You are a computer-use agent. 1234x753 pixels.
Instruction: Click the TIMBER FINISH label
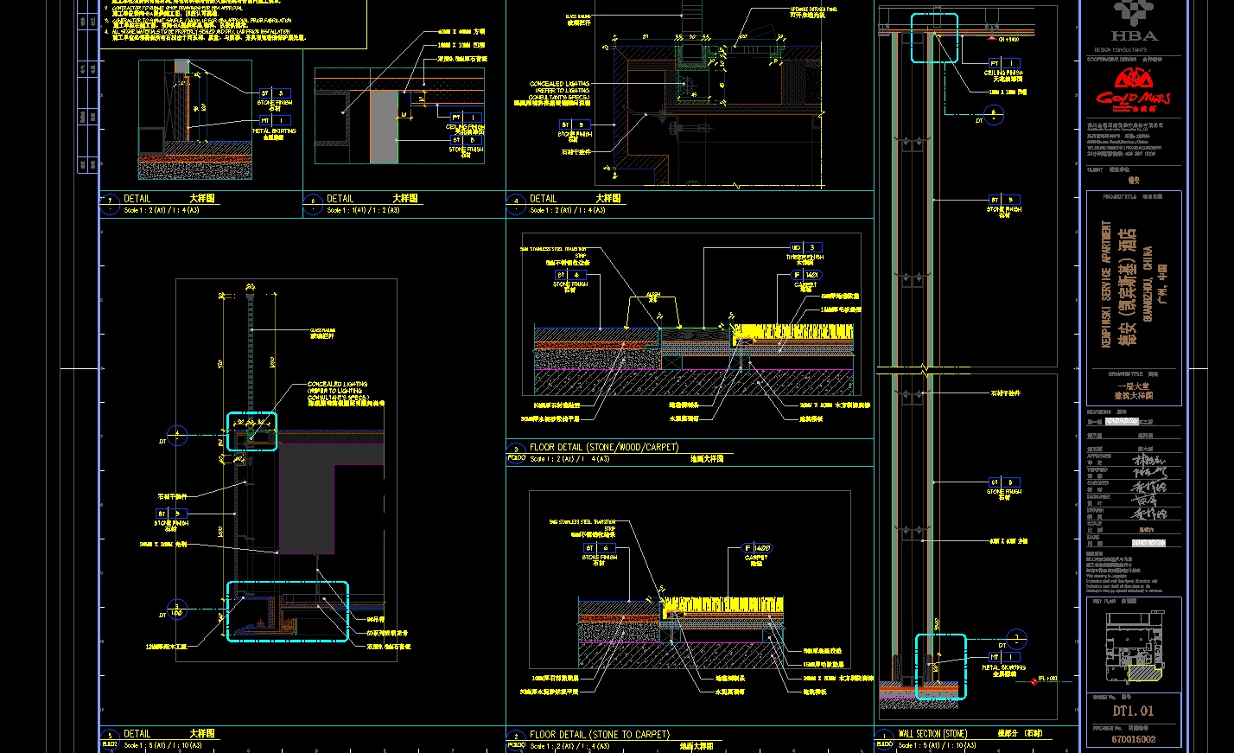pos(805,257)
